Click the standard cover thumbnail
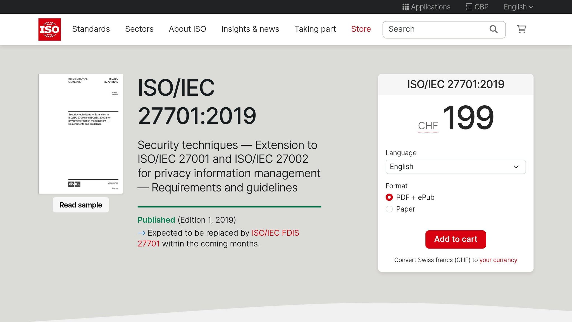This screenshot has width=572, height=322. pyautogui.click(x=81, y=134)
